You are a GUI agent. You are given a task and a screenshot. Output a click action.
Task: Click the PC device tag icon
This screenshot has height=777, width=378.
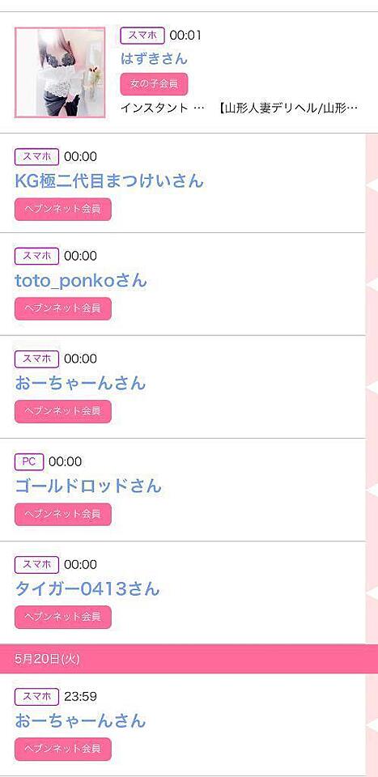pyautogui.click(x=29, y=462)
